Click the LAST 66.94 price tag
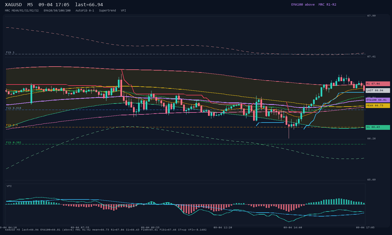Image resolution: width=392 pixels, height=235 pixels. click(x=378, y=90)
